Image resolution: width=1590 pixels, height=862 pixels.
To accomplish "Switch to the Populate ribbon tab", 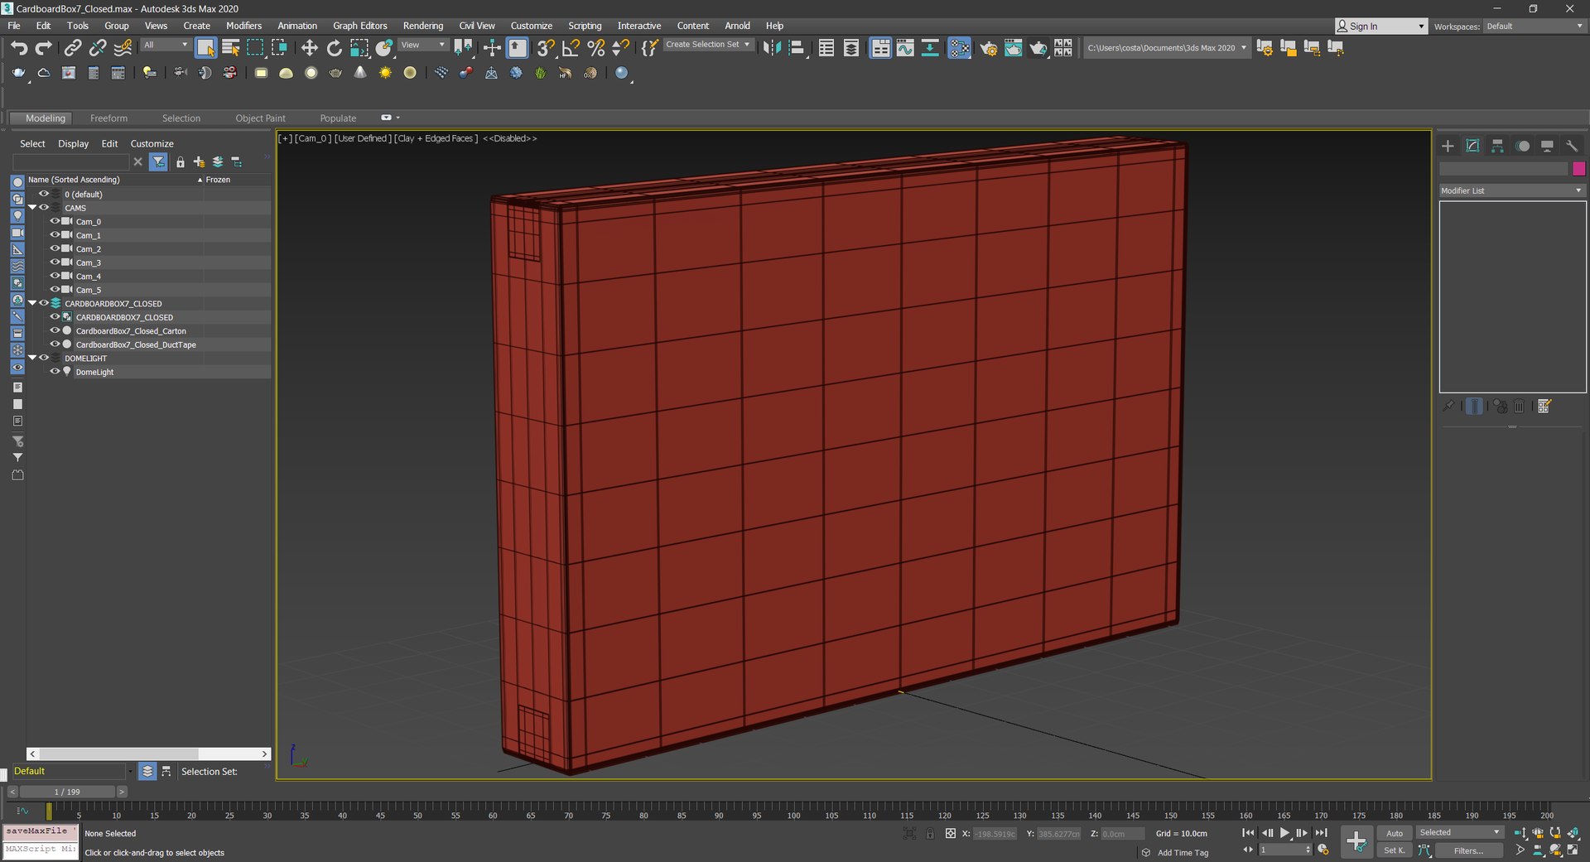I will (x=338, y=118).
